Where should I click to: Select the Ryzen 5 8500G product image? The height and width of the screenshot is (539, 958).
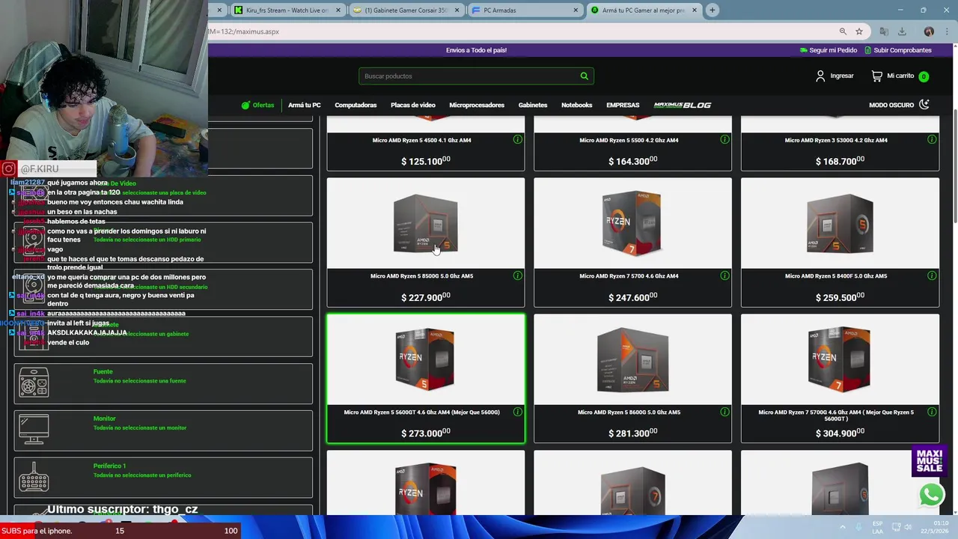coord(426,223)
